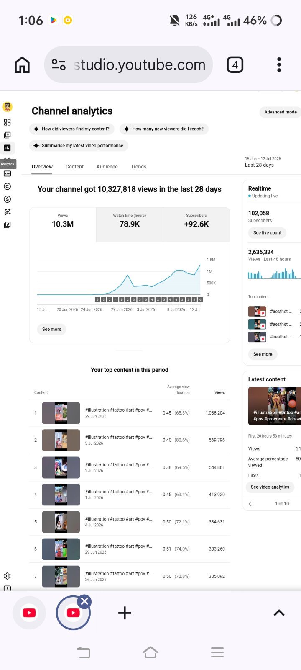Expand the bottom tab strip with the up chevron
The height and width of the screenshot is (670, 301).
[x=279, y=613]
